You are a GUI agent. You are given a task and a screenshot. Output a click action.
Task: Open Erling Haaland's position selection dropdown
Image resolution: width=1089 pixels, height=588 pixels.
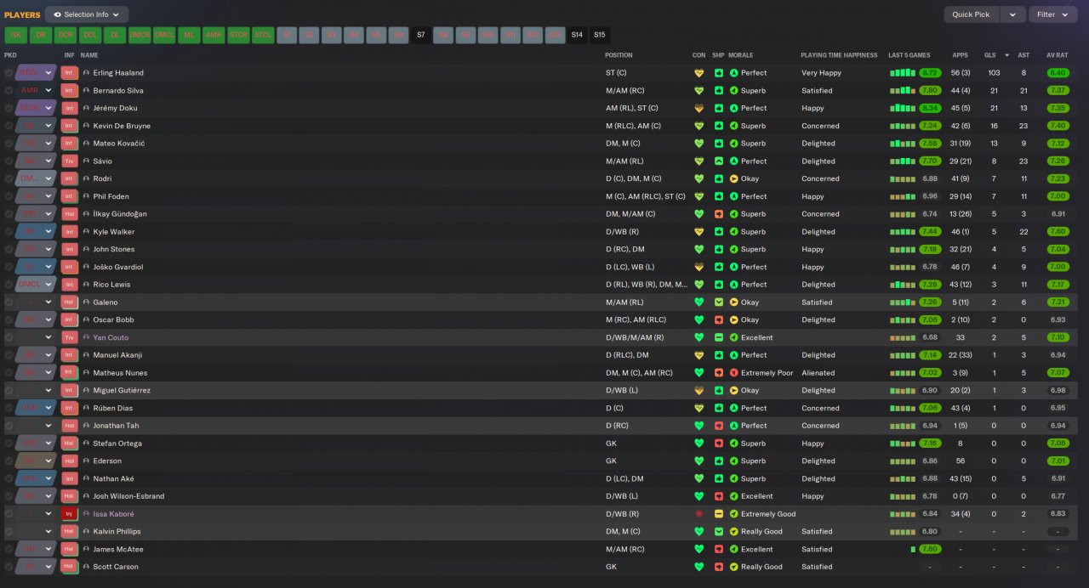coord(36,73)
